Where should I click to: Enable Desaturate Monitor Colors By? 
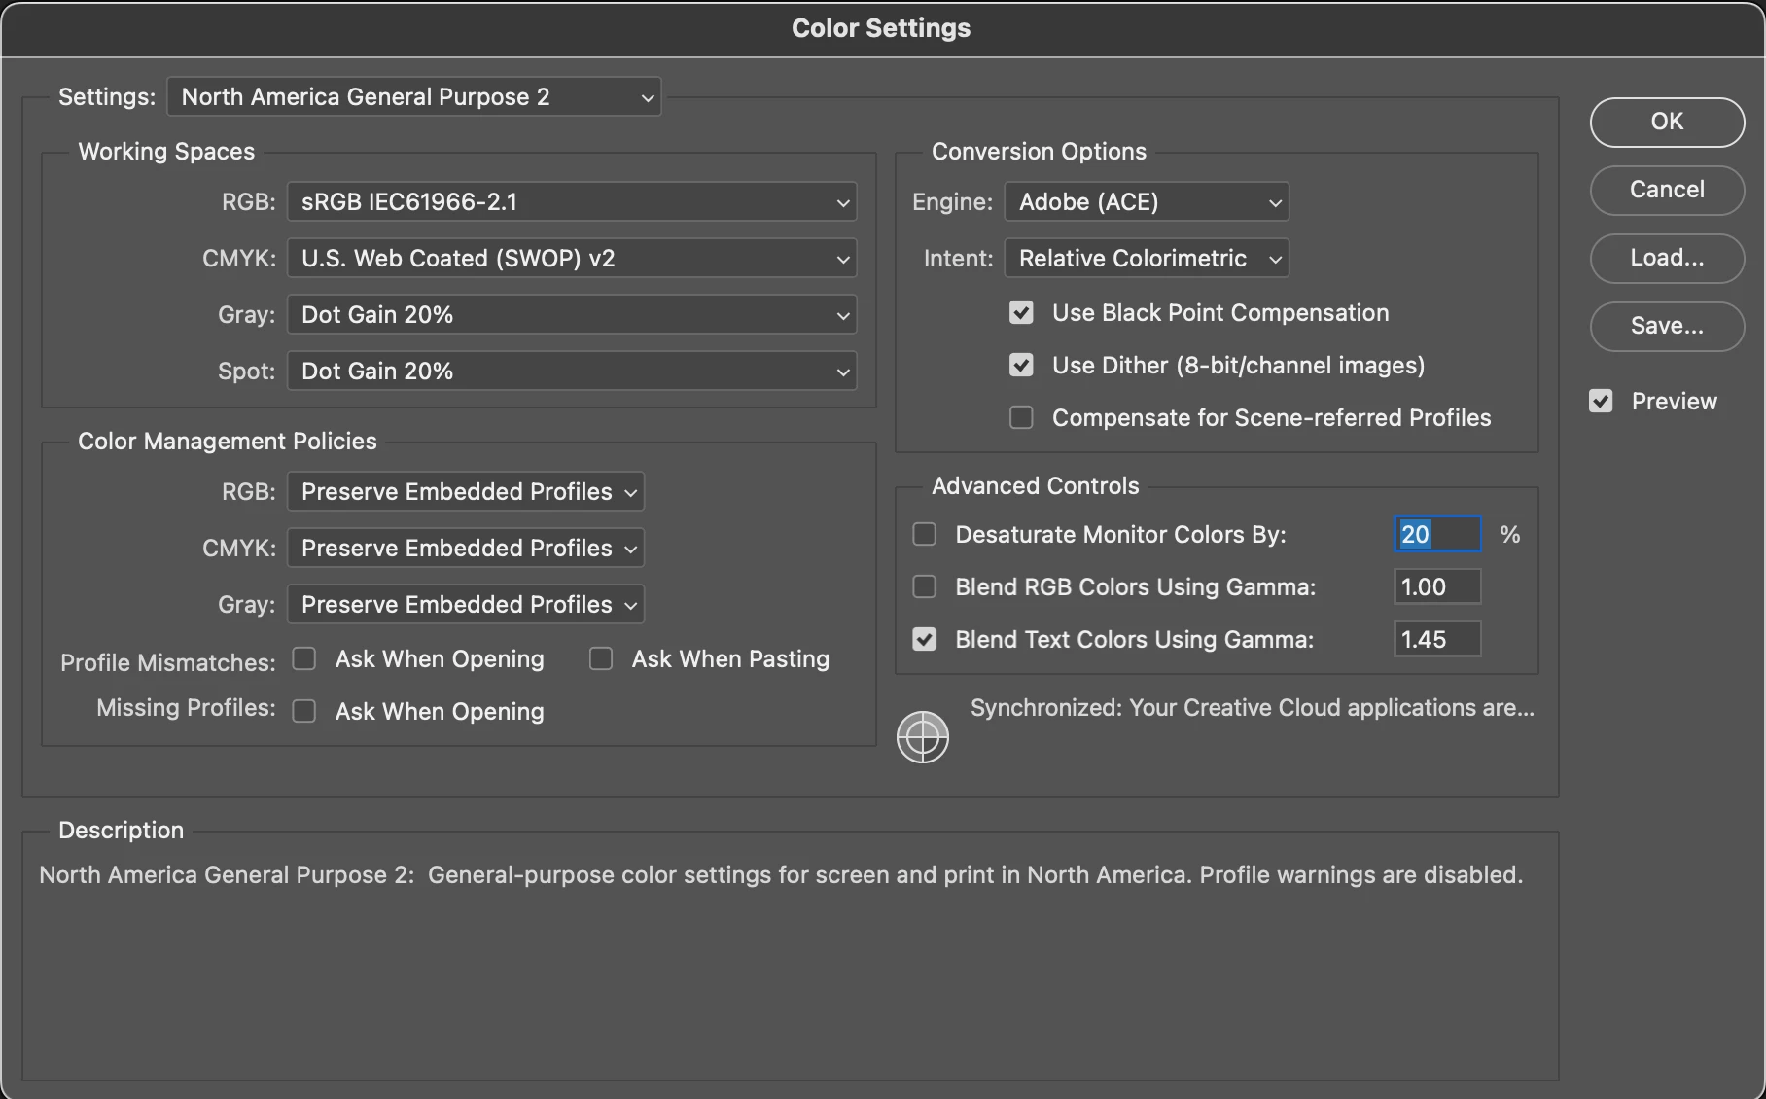click(x=925, y=535)
